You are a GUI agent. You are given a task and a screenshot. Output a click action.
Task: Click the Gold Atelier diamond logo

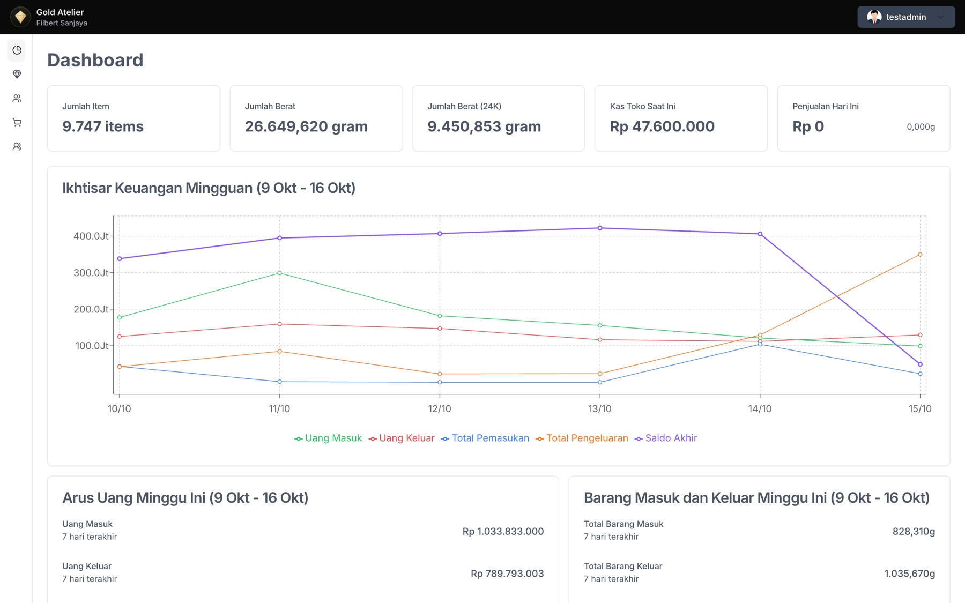pyautogui.click(x=20, y=17)
